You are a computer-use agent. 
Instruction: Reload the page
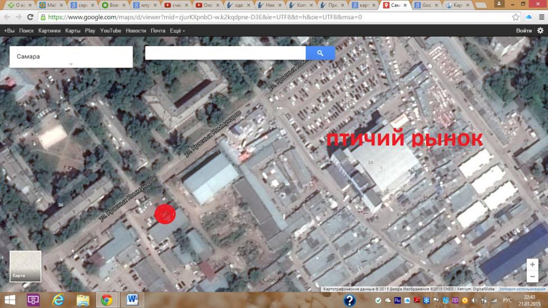30,17
